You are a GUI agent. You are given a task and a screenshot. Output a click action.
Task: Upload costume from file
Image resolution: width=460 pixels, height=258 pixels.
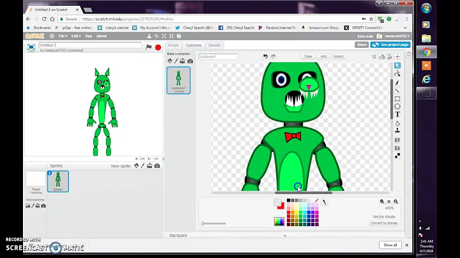183,61
